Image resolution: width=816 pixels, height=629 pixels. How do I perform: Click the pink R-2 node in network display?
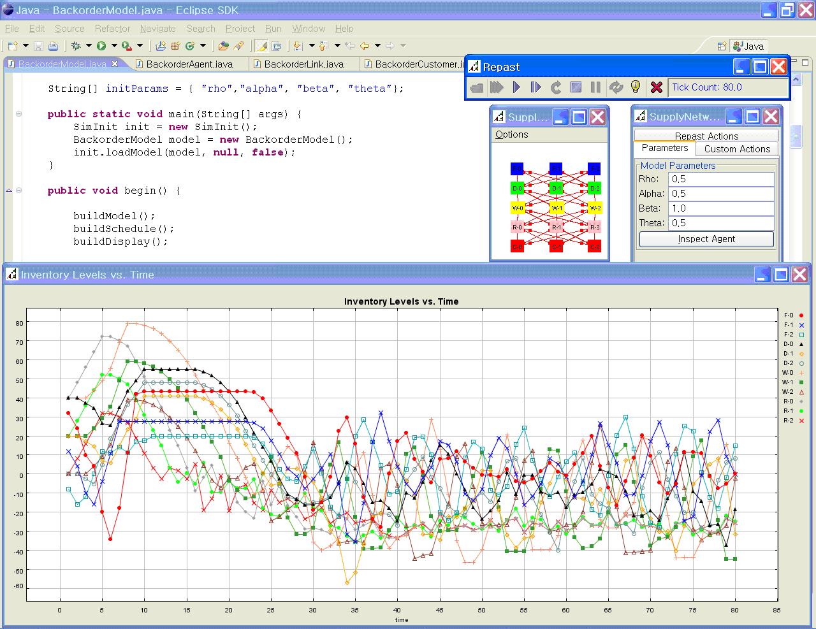coord(595,227)
